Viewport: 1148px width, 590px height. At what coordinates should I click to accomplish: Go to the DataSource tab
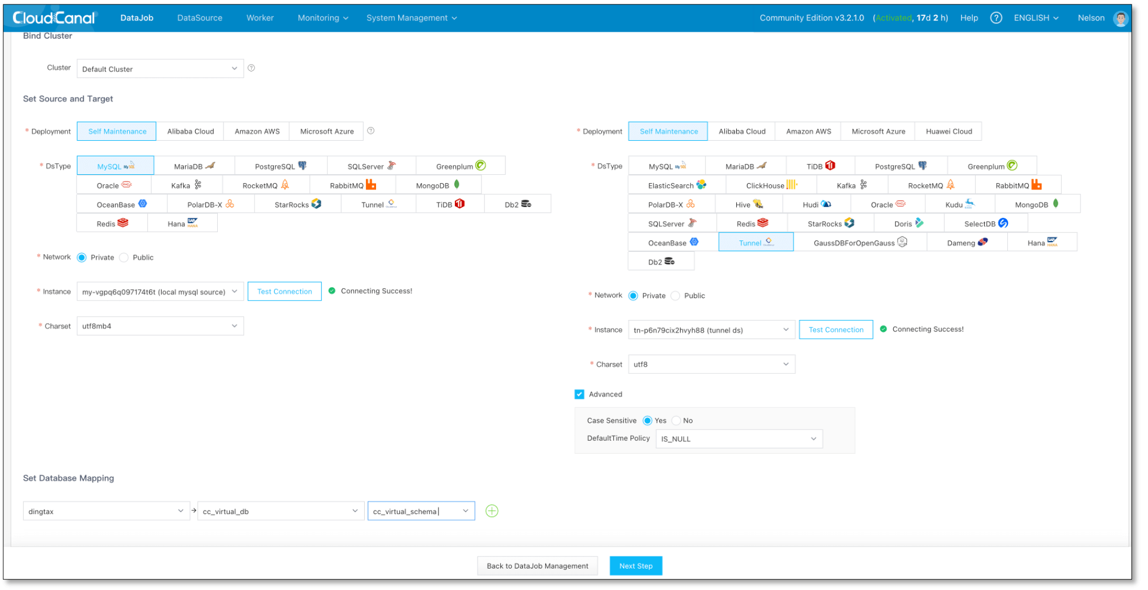(x=200, y=18)
